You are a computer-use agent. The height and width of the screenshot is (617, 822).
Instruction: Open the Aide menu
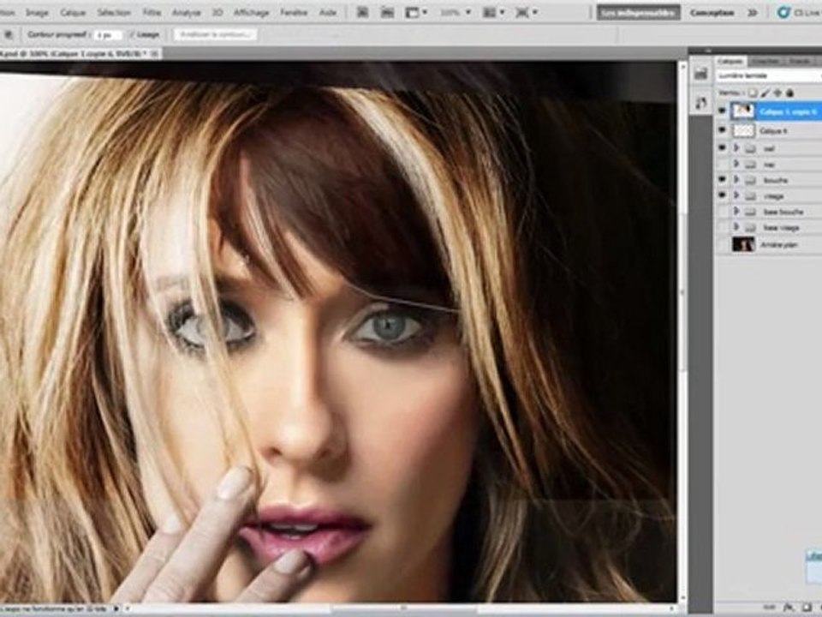[328, 12]
